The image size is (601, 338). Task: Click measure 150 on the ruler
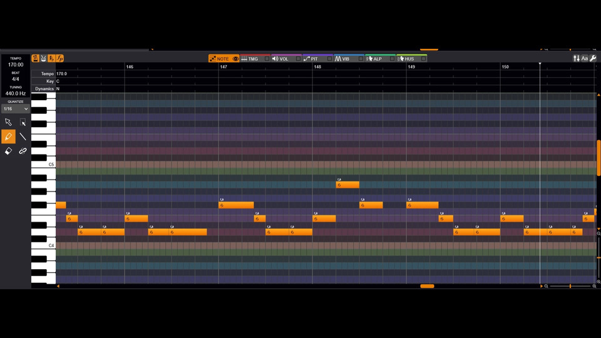(505, 67)
